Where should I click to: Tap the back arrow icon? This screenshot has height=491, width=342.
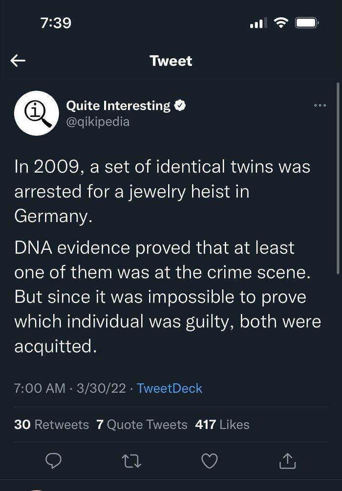click(x=18, y=61)
